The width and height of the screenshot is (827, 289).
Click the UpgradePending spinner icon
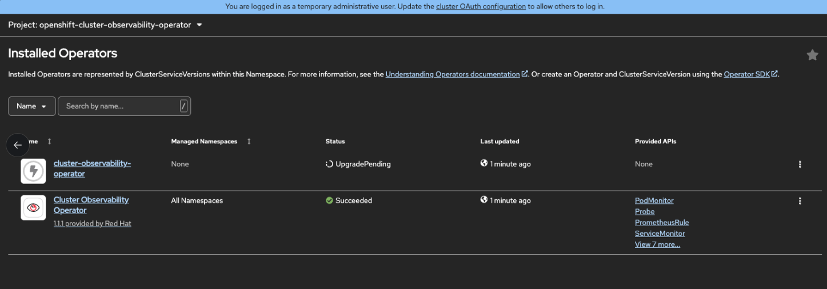click(329, 164)
